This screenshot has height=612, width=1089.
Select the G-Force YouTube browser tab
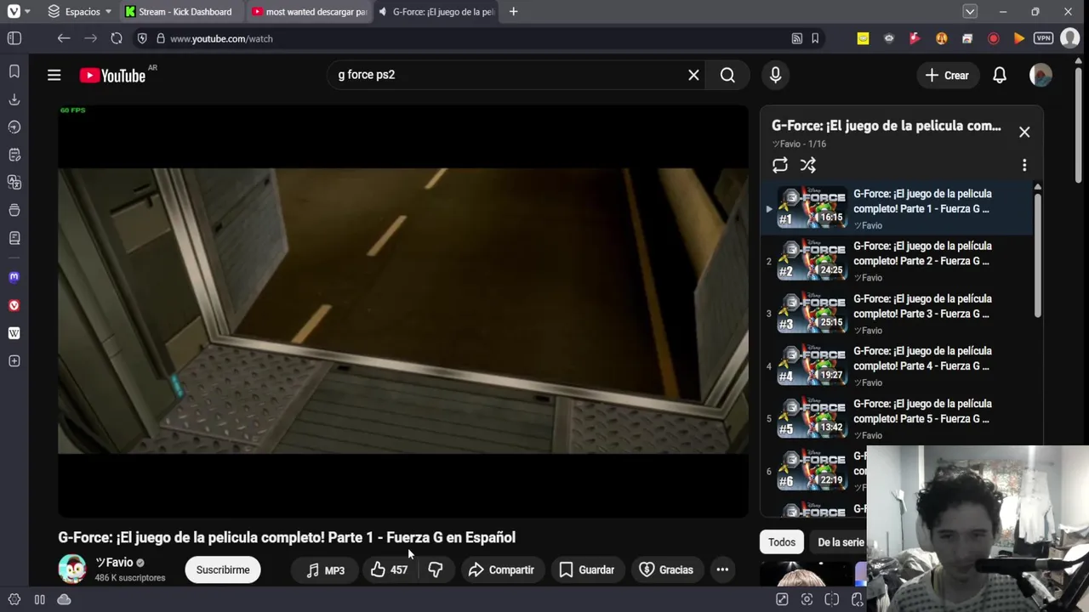436,12
